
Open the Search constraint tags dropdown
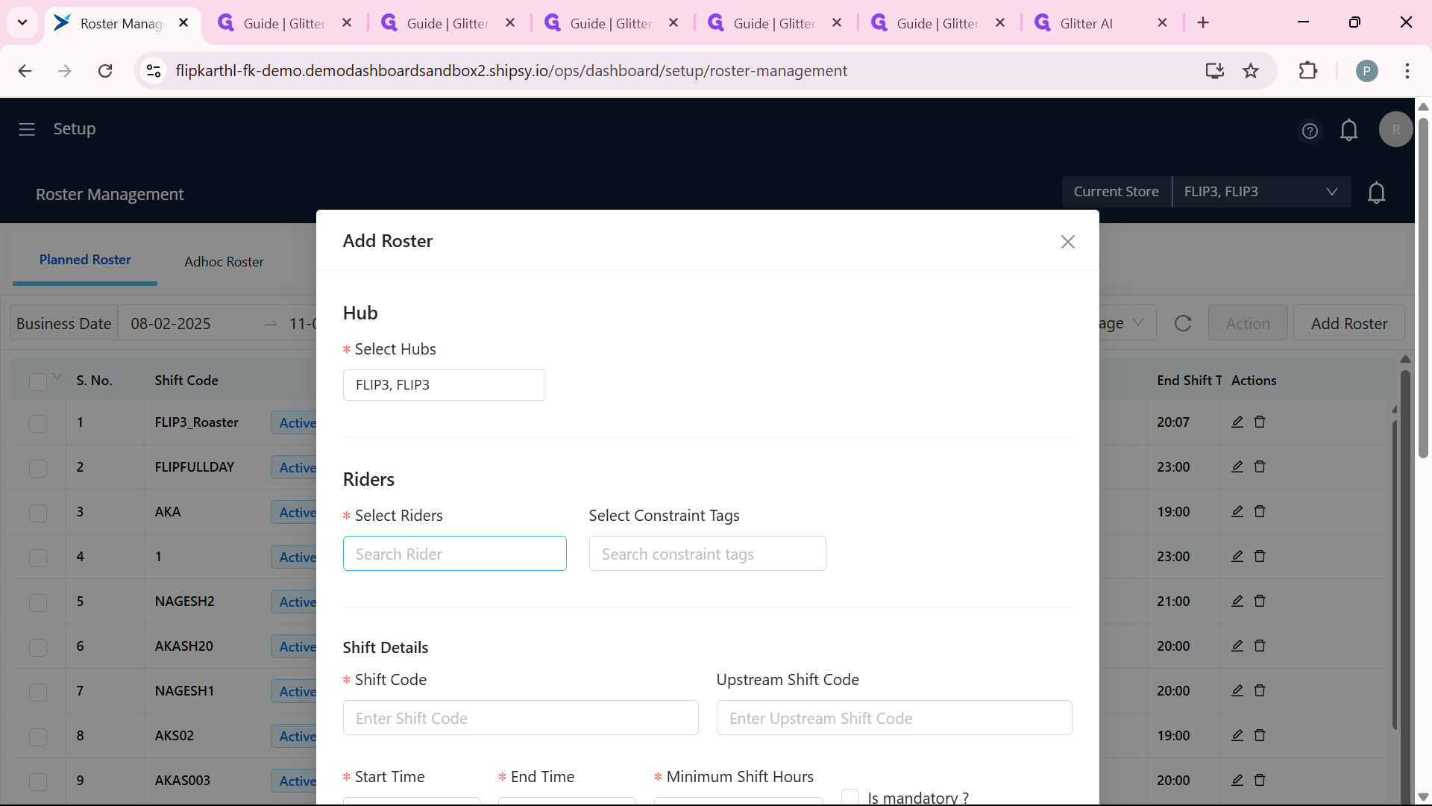(x=707, y=554)
